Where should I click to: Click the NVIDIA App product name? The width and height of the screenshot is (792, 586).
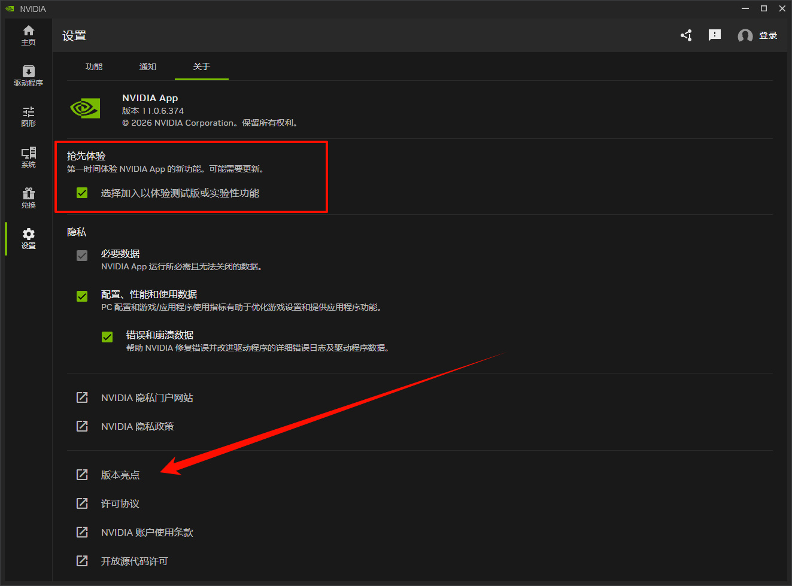click(150, 98)
